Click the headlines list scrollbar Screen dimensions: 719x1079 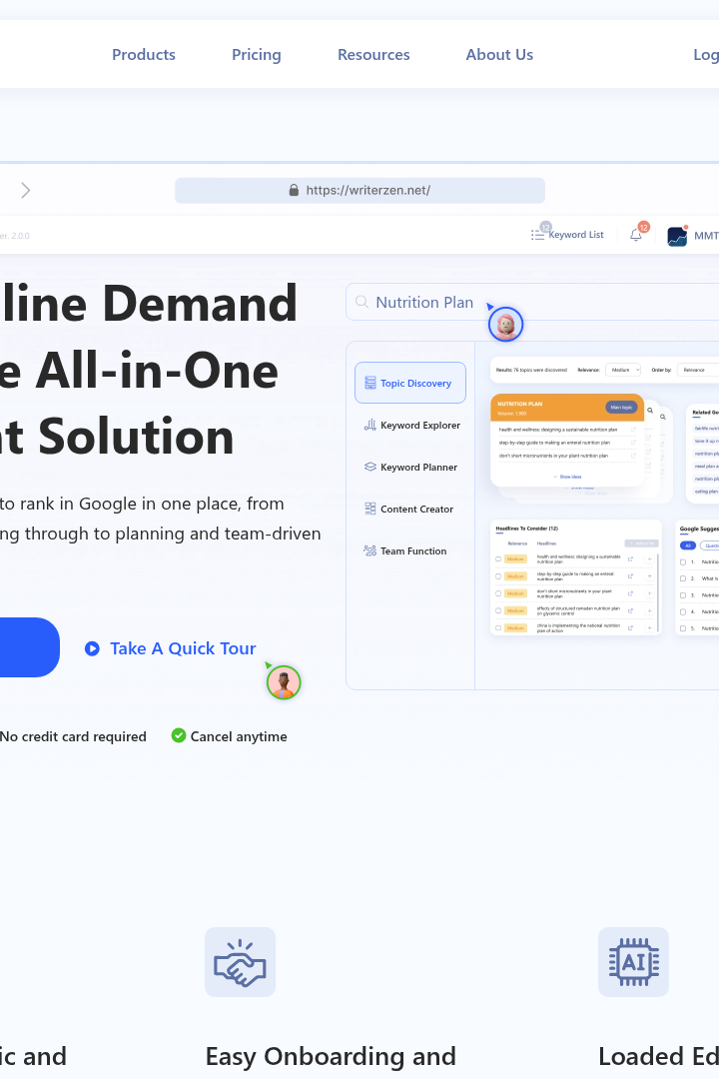click(x=658, y=593)
